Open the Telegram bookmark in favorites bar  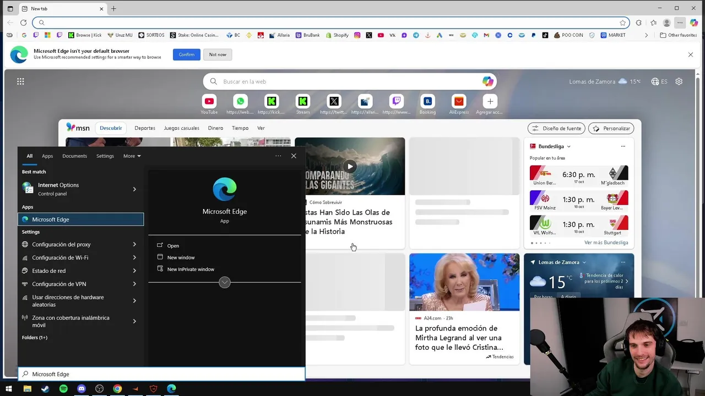click(x=416, y=35)
